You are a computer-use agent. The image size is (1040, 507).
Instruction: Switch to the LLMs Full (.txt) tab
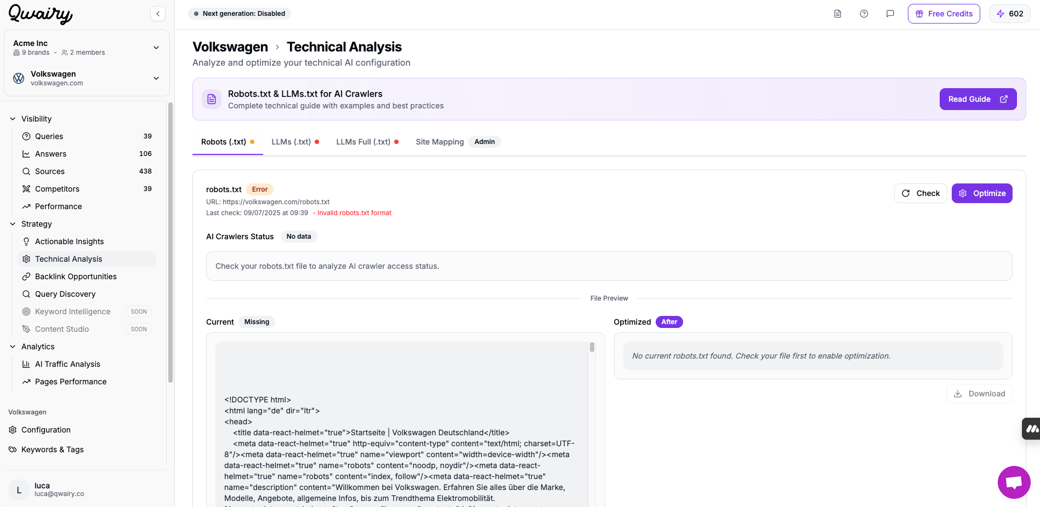click(x=367, y=142)
